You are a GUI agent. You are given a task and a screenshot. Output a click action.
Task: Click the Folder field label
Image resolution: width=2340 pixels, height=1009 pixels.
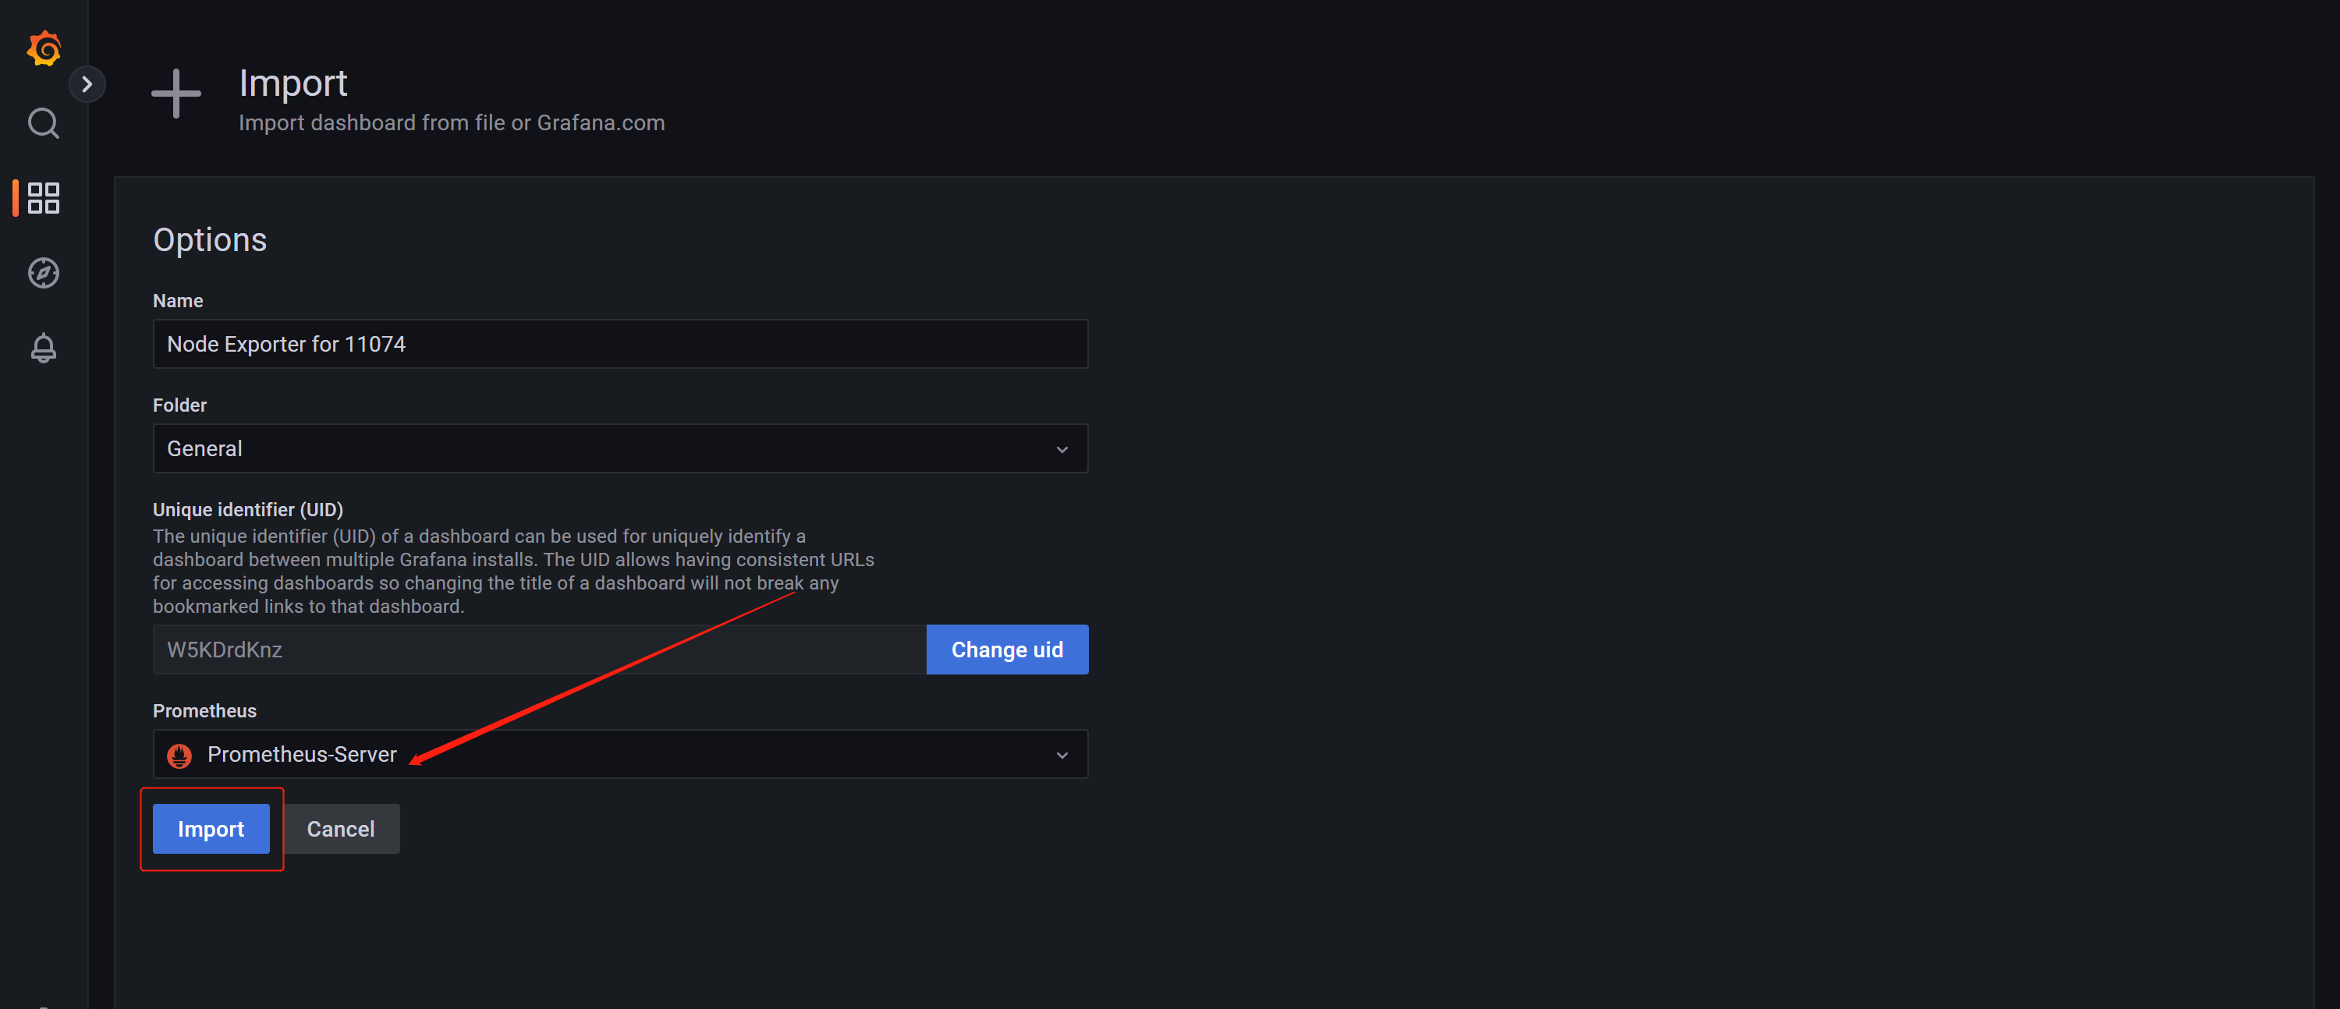(x=180, y=405)
